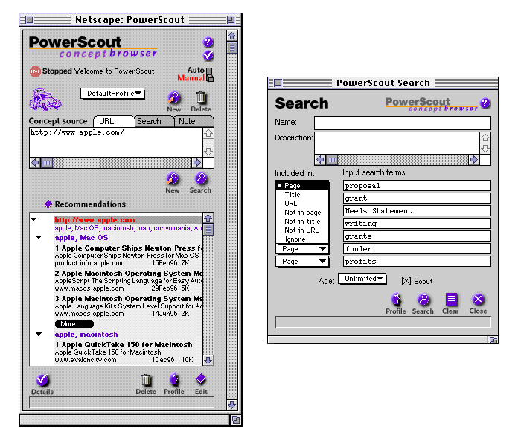
Task: Open the Page dropdown beside 'funder'
Action: coord(302,249)
